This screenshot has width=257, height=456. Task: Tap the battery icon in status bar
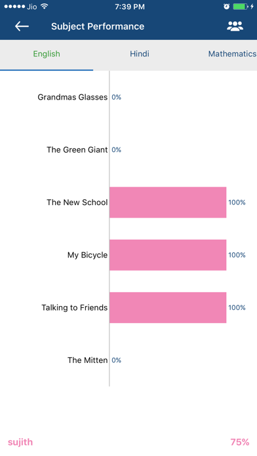pos(240,7)
